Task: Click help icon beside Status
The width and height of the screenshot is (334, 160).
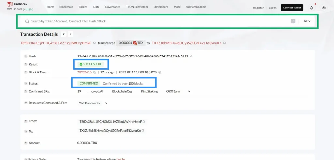Action: click(26, 84)
